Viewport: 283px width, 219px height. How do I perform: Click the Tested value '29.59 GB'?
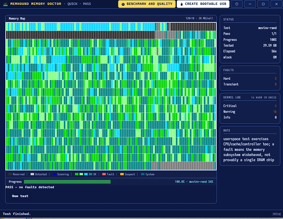(x=270, y=46)
